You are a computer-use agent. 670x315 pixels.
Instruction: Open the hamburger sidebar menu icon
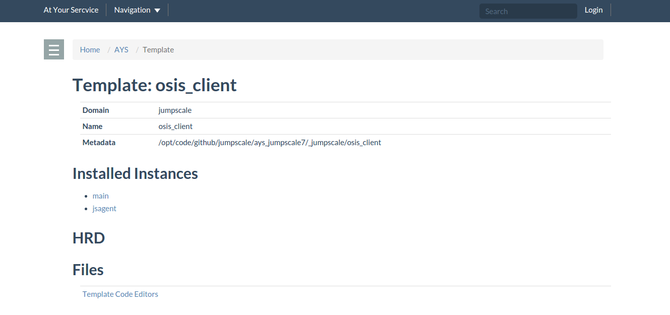click(x=54, y=49)
